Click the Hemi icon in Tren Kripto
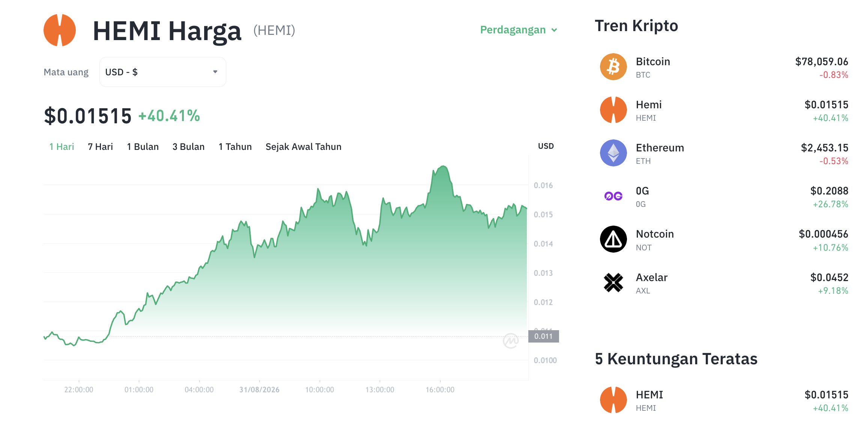This screenshot has height=422, width=854. (x=613, y=110)
